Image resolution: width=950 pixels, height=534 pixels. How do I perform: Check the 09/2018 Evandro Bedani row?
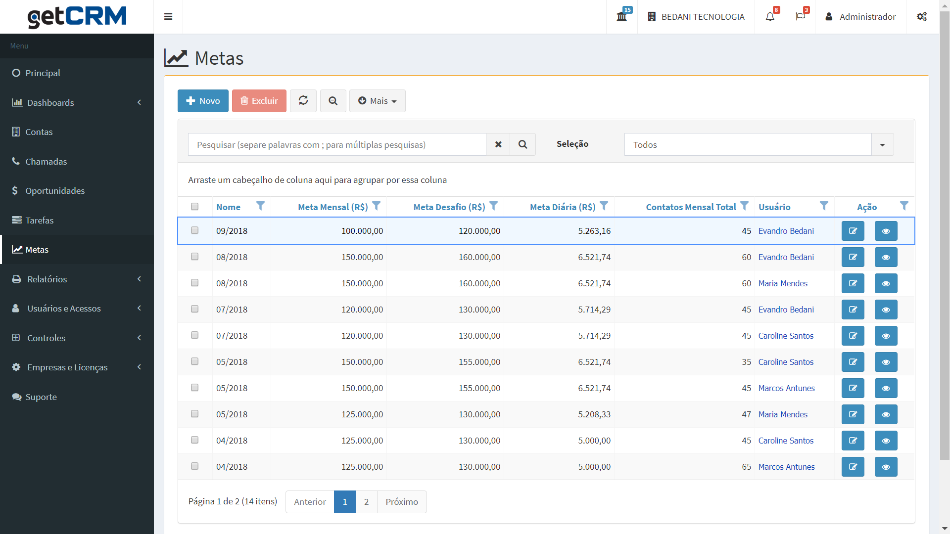(x=195, y=230)
